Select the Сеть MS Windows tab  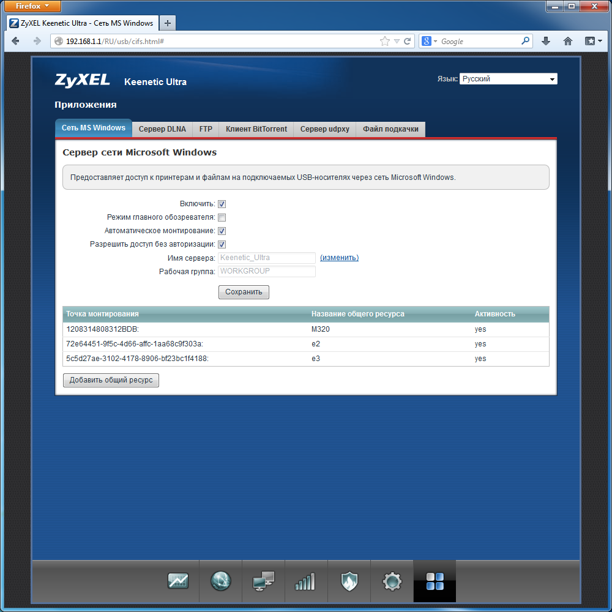click(x=93, y=128)
